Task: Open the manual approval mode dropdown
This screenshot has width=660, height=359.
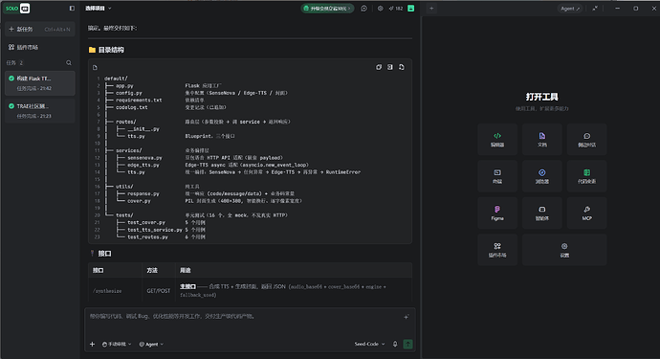Action: click(117, 345)
